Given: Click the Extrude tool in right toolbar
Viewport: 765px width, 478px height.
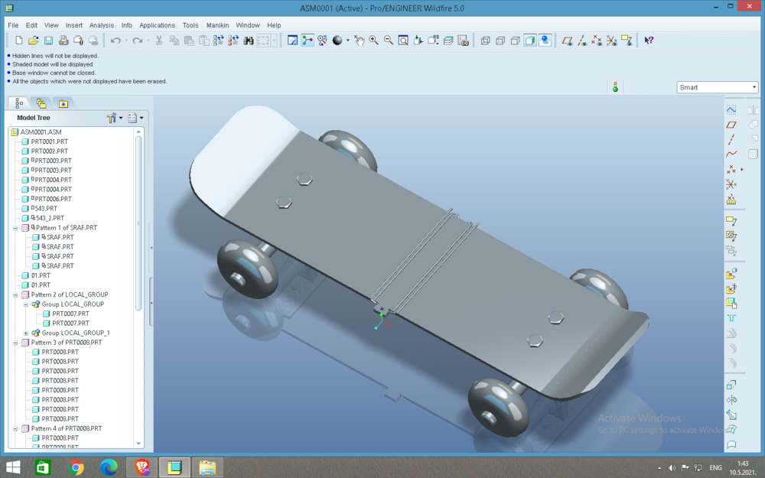Looking at the screenshot, I should point(731,385).
